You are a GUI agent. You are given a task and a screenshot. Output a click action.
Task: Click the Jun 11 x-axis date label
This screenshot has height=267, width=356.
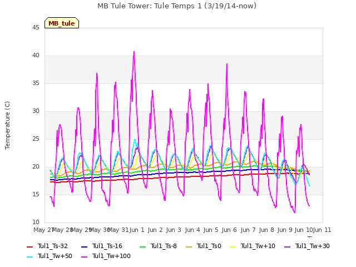(x=322, y=230)
